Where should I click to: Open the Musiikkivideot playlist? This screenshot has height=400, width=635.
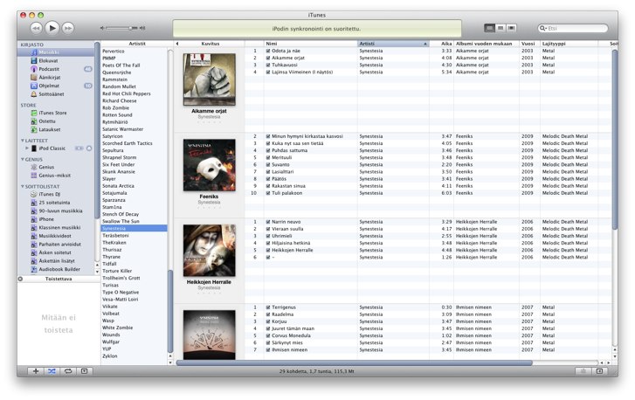click(55, 236)
